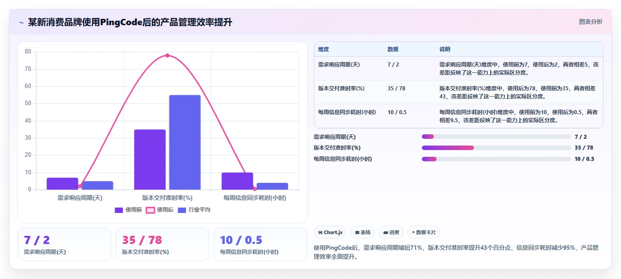Click the page title about PingCode后的产品管理效率提升
621x279 pixels.
point(130,22)
